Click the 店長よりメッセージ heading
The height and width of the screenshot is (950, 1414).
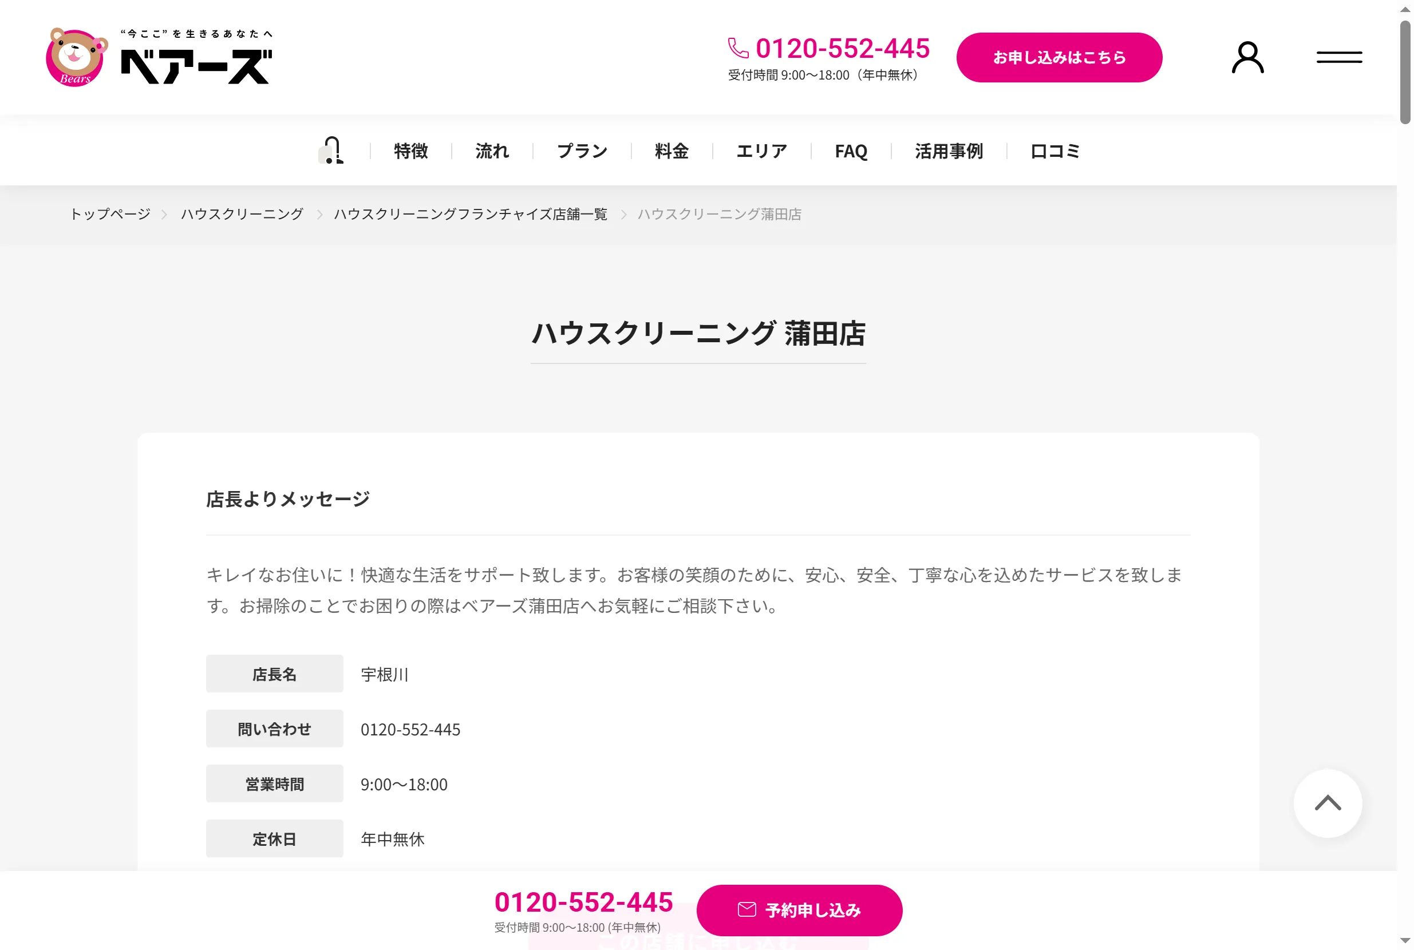(x=288, y=499)
